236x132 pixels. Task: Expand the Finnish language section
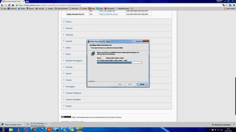click(74, 80)
